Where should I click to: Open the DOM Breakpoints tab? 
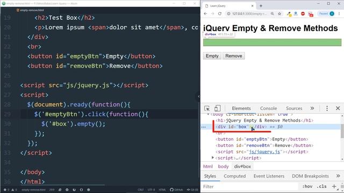(310, 176)
